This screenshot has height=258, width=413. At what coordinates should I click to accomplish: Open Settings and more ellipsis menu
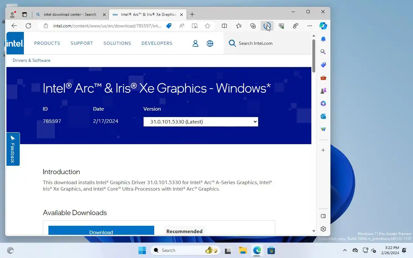(310, 26)
